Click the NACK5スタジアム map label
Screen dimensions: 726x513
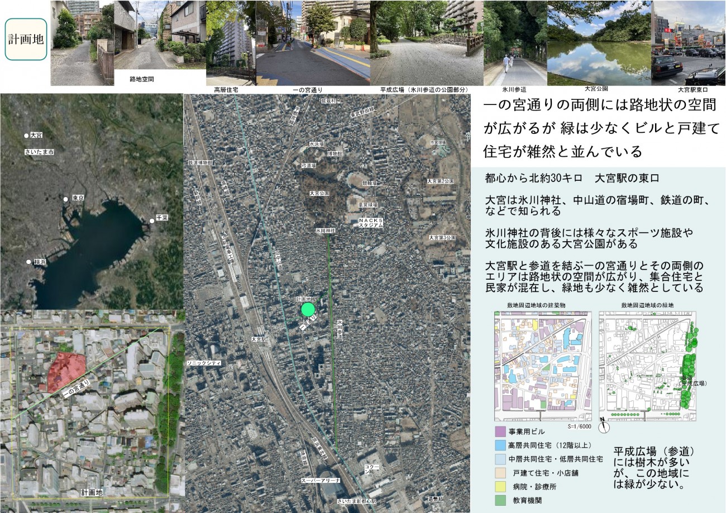[x=370, y=224]
